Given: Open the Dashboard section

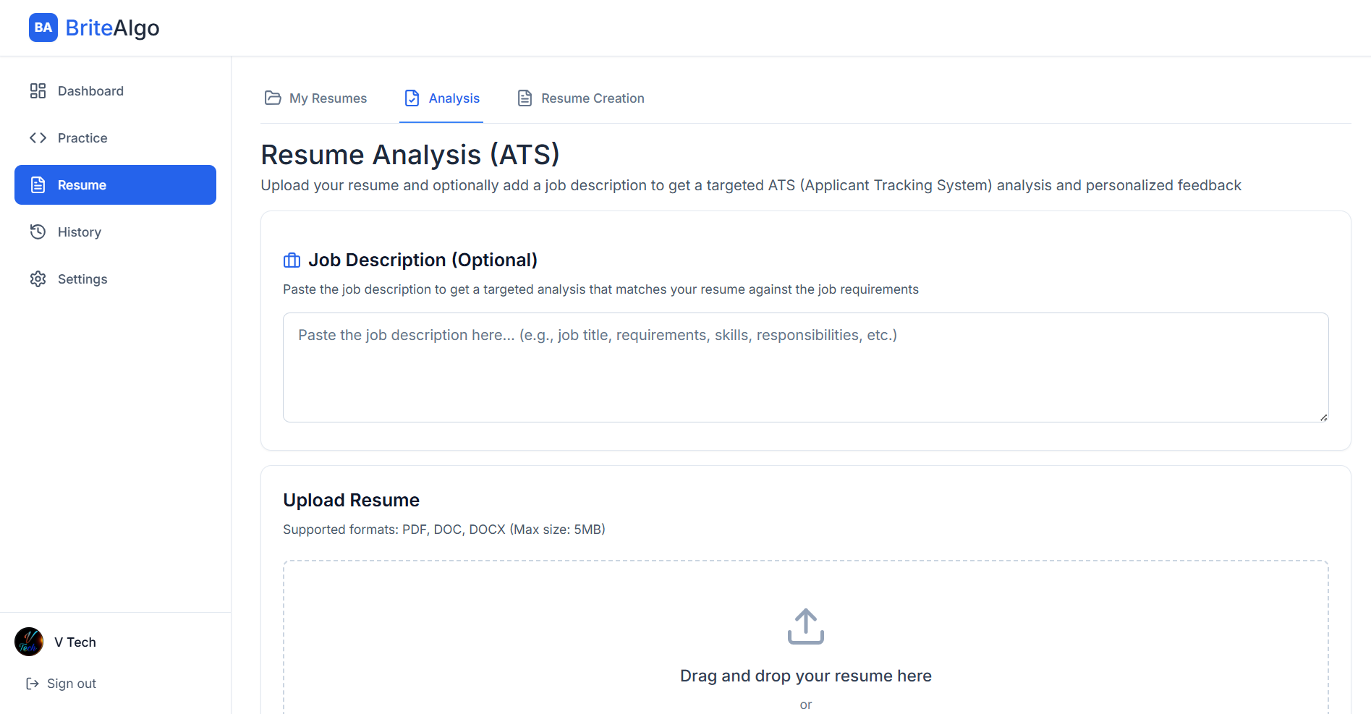Looking at the screenshot, I should 90,90.
